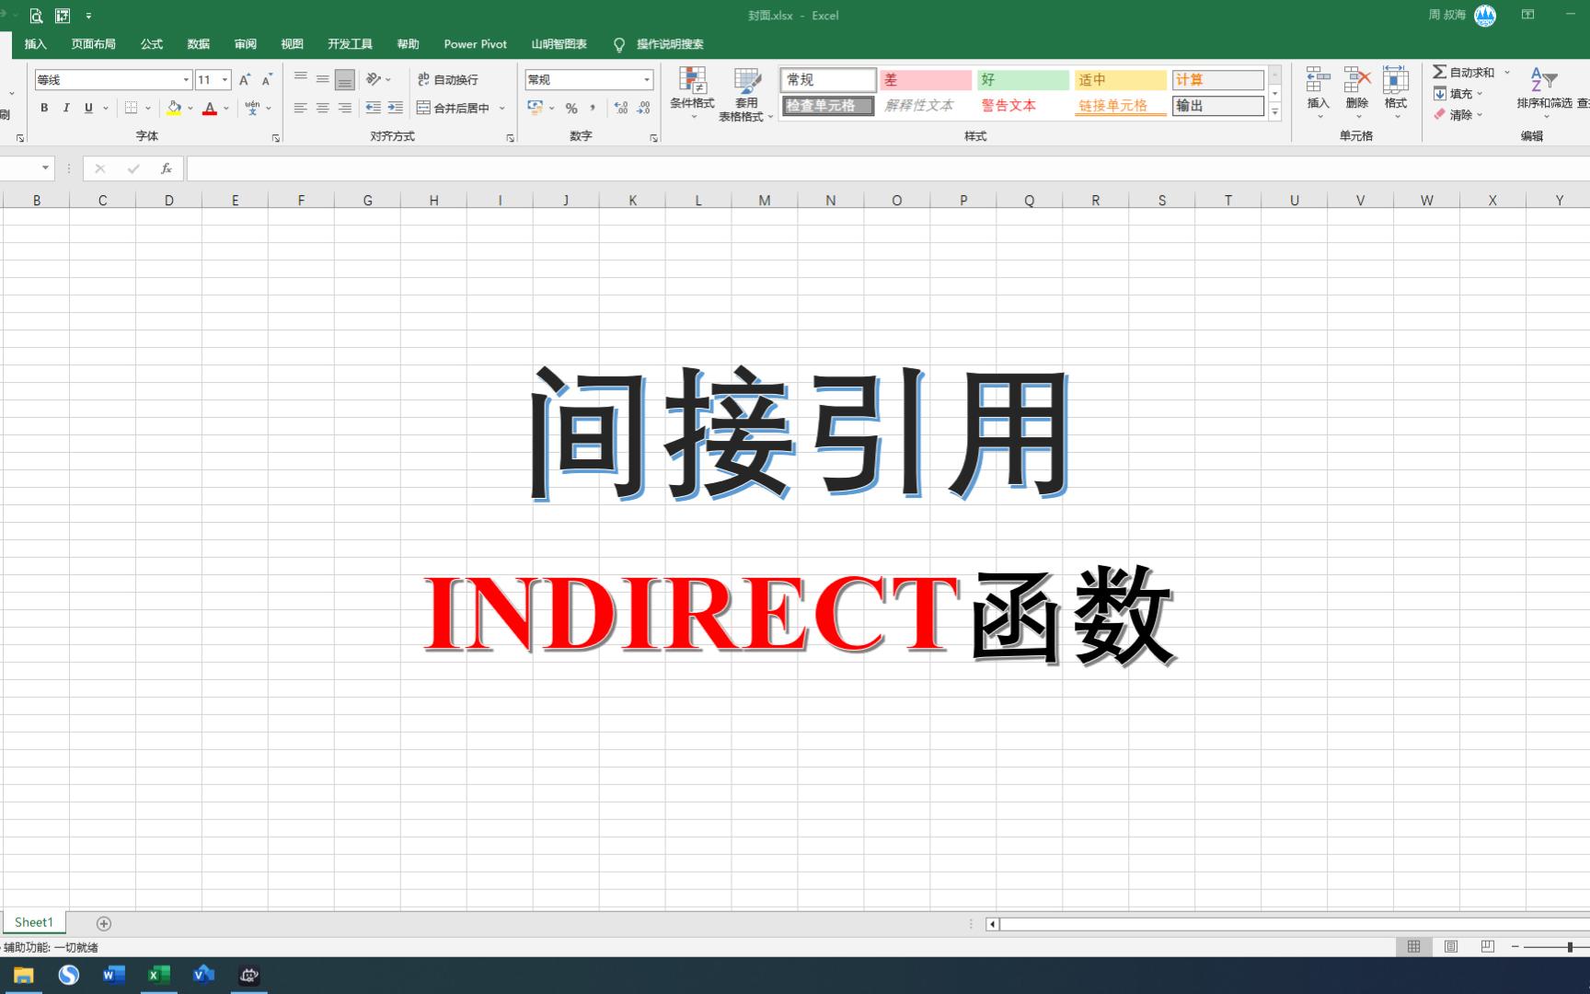Apply percent style format
This screenshot has height=994, width=1590.
coord(571,108)
